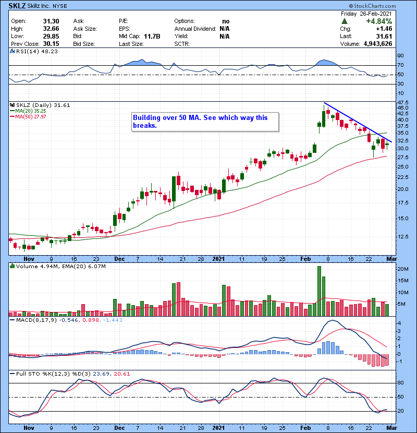Click the Open value 31.30

click(51, 21)
